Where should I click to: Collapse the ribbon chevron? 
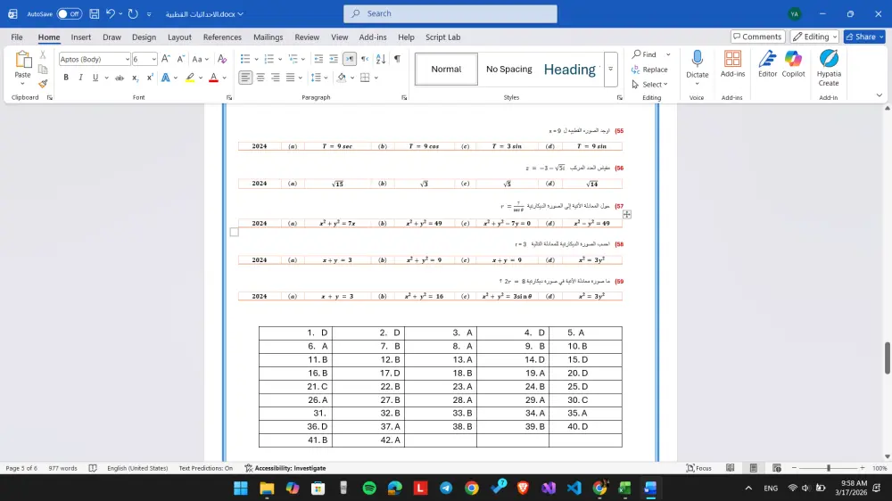[x=879, y=95]
